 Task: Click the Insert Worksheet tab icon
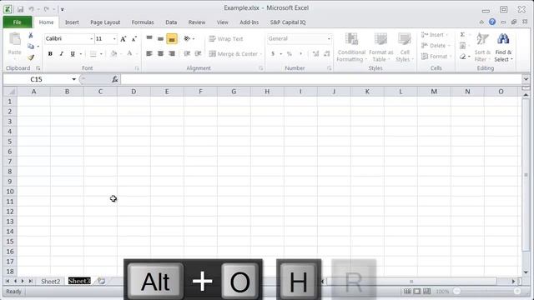coord(101,281)
